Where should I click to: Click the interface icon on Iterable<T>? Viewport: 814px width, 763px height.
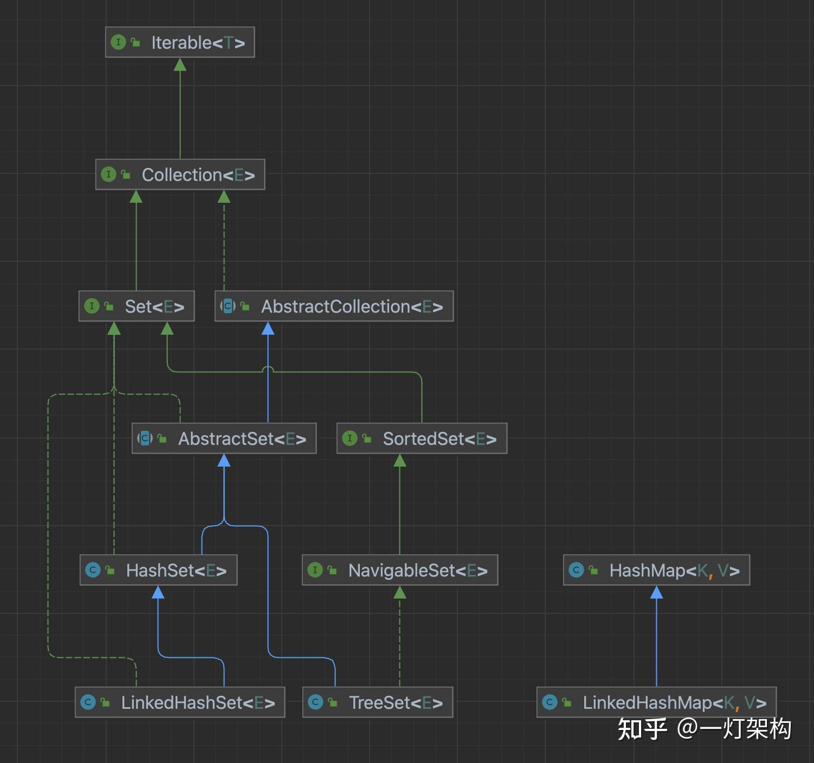(x=118, y=42)
